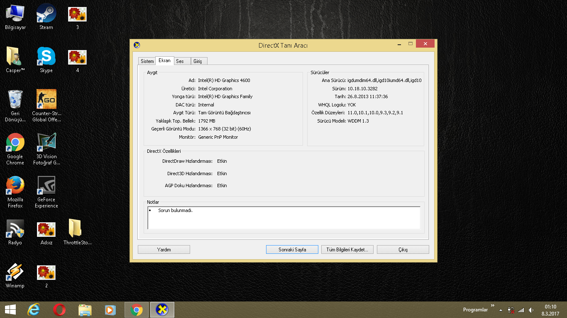Click the Programlar toolbar label

(475, 310)
